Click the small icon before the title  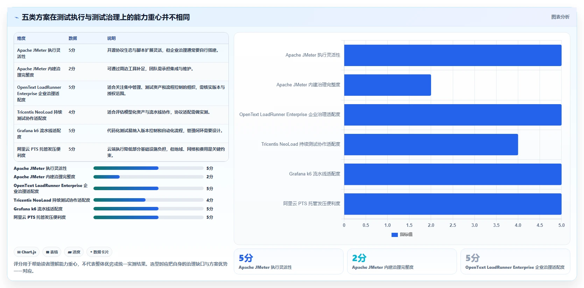16,17
